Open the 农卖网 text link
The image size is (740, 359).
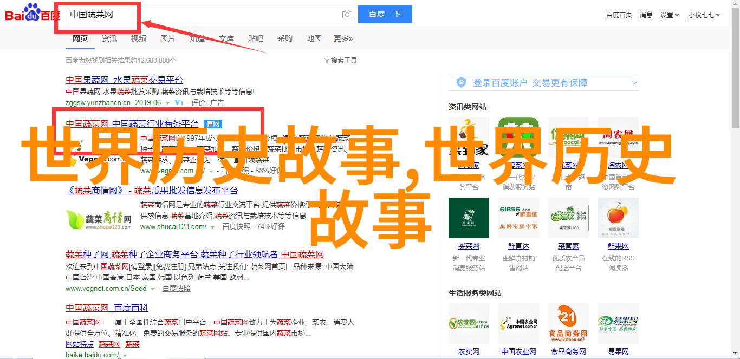tap(469, 352)
